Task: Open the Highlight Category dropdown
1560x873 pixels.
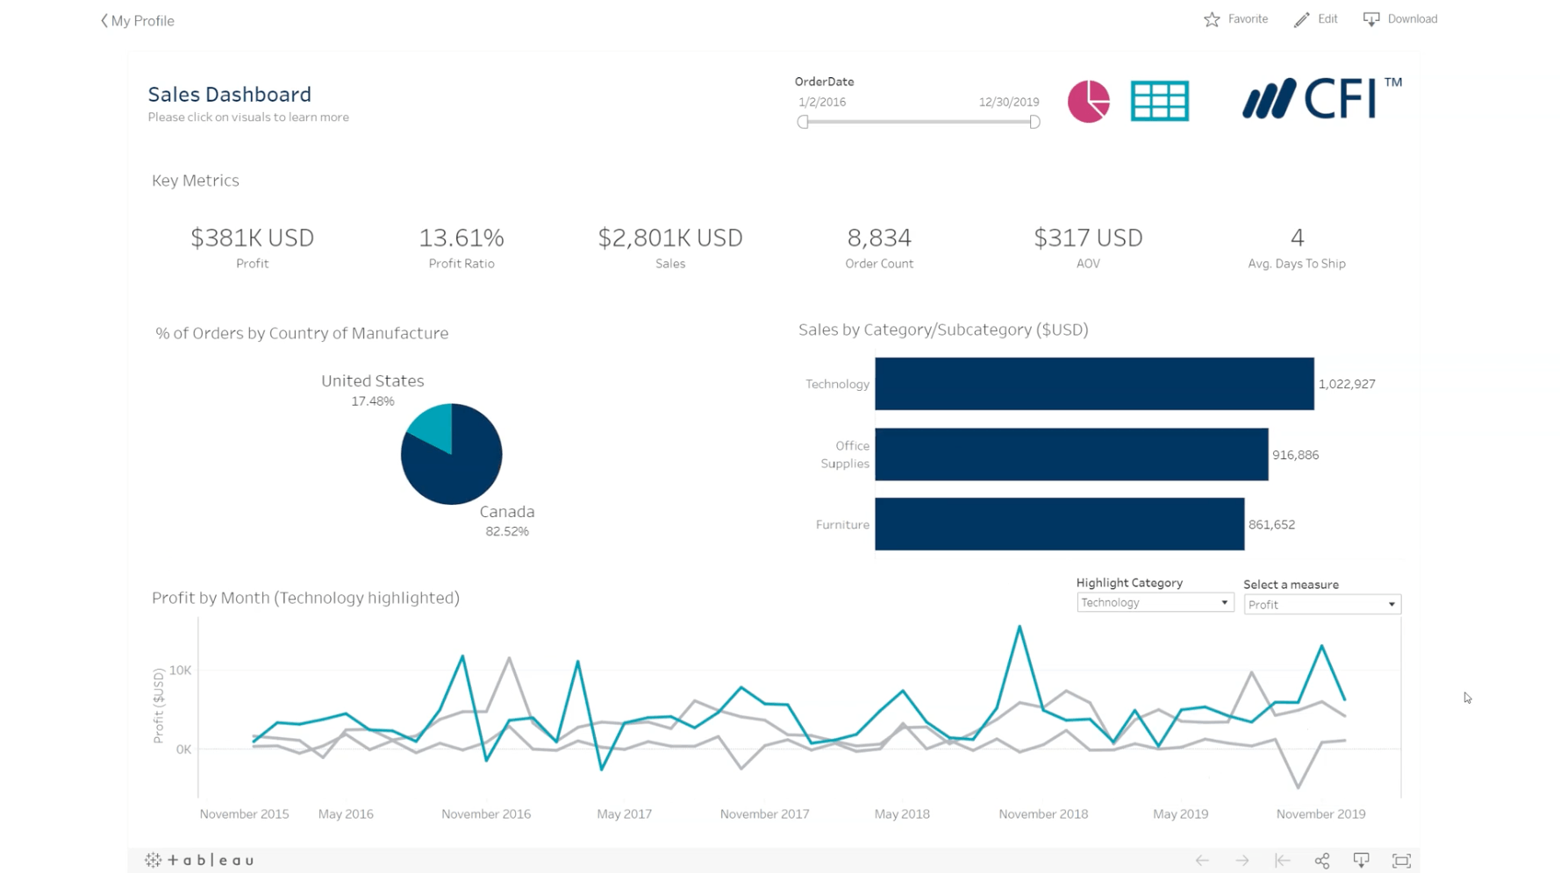Action: click(x=1155, y=603)
